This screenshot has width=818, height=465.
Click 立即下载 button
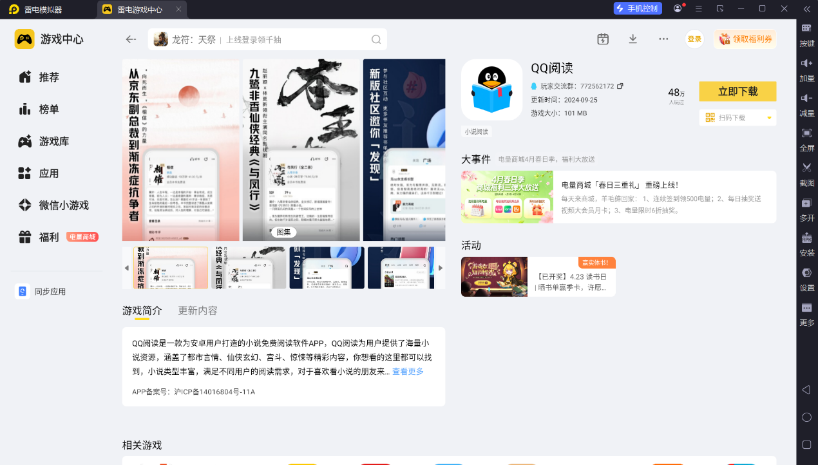point(737,91)
